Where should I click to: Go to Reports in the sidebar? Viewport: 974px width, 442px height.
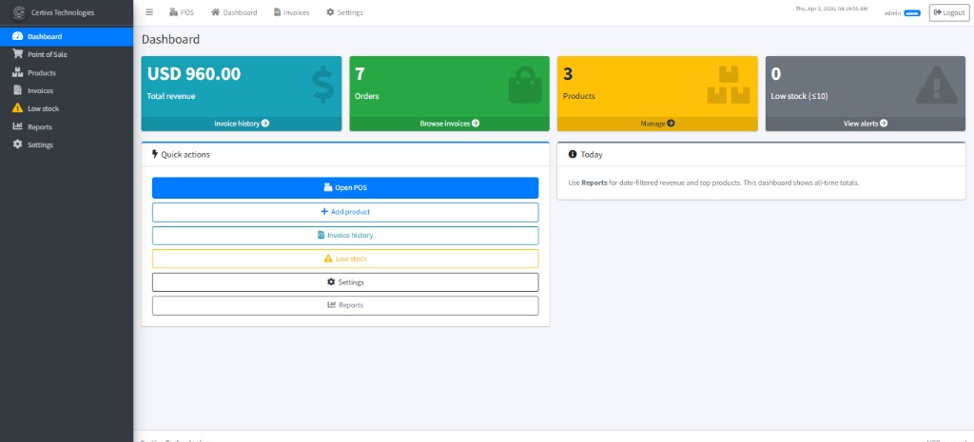[67, 126]
